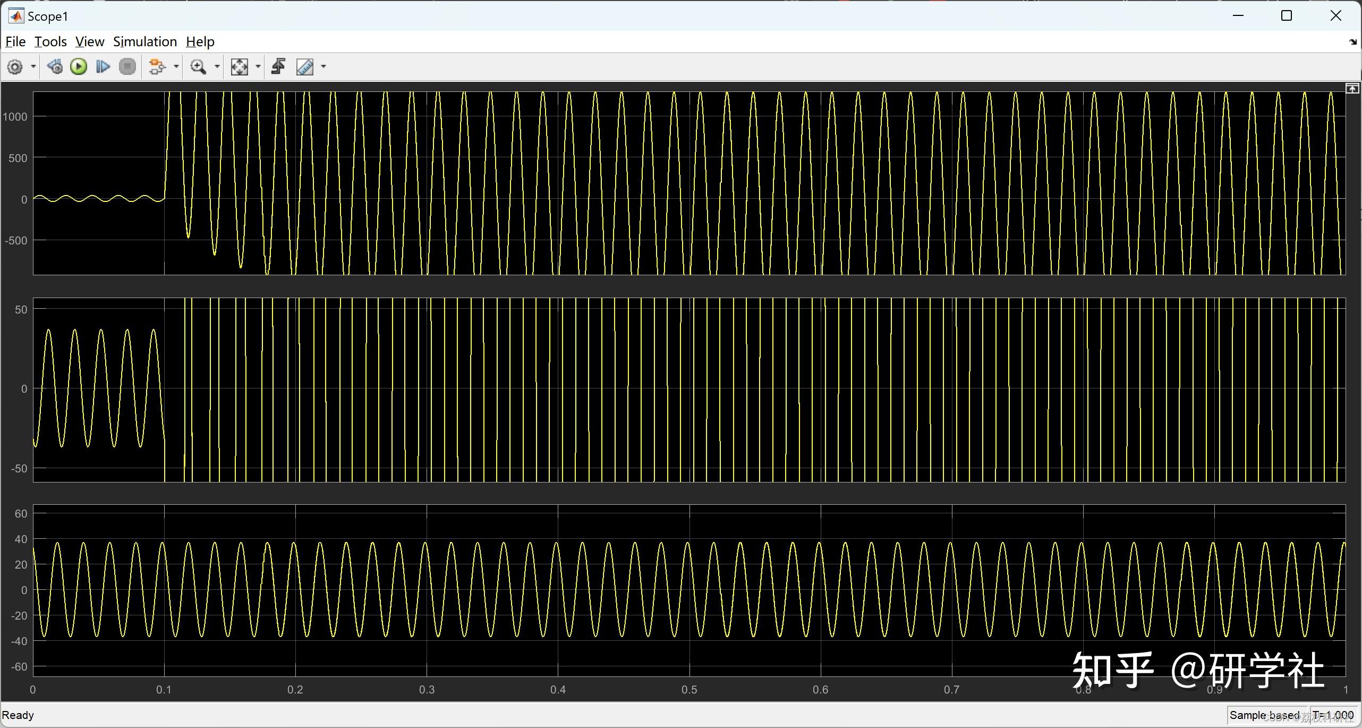Fit all signals to view
Viewport: 1362px width, 728px height.
(x=241, y=66)
